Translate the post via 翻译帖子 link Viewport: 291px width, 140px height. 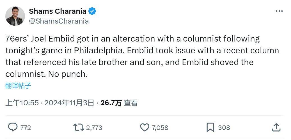click(18, 86)
